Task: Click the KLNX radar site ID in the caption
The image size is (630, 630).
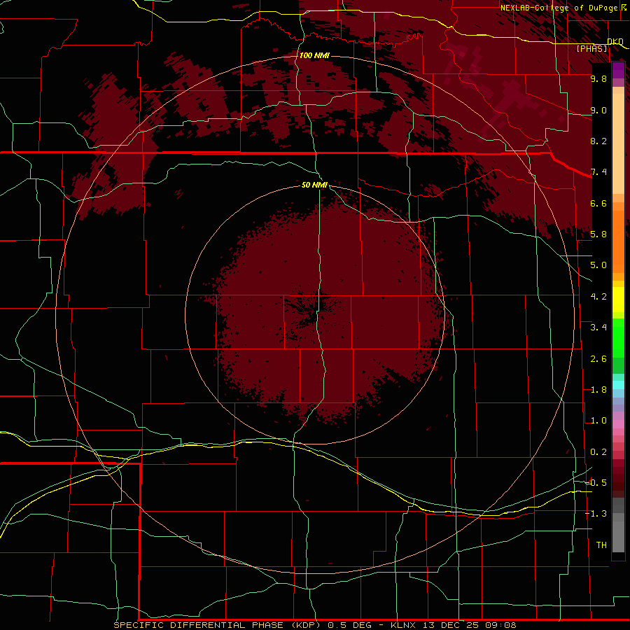Action: tap(404, 625)
